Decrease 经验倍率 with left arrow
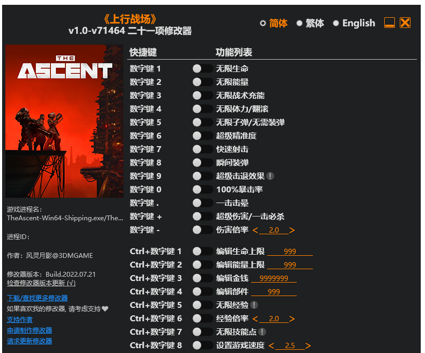The width and height of the screenshot is (425, 353). pos(255,319)
